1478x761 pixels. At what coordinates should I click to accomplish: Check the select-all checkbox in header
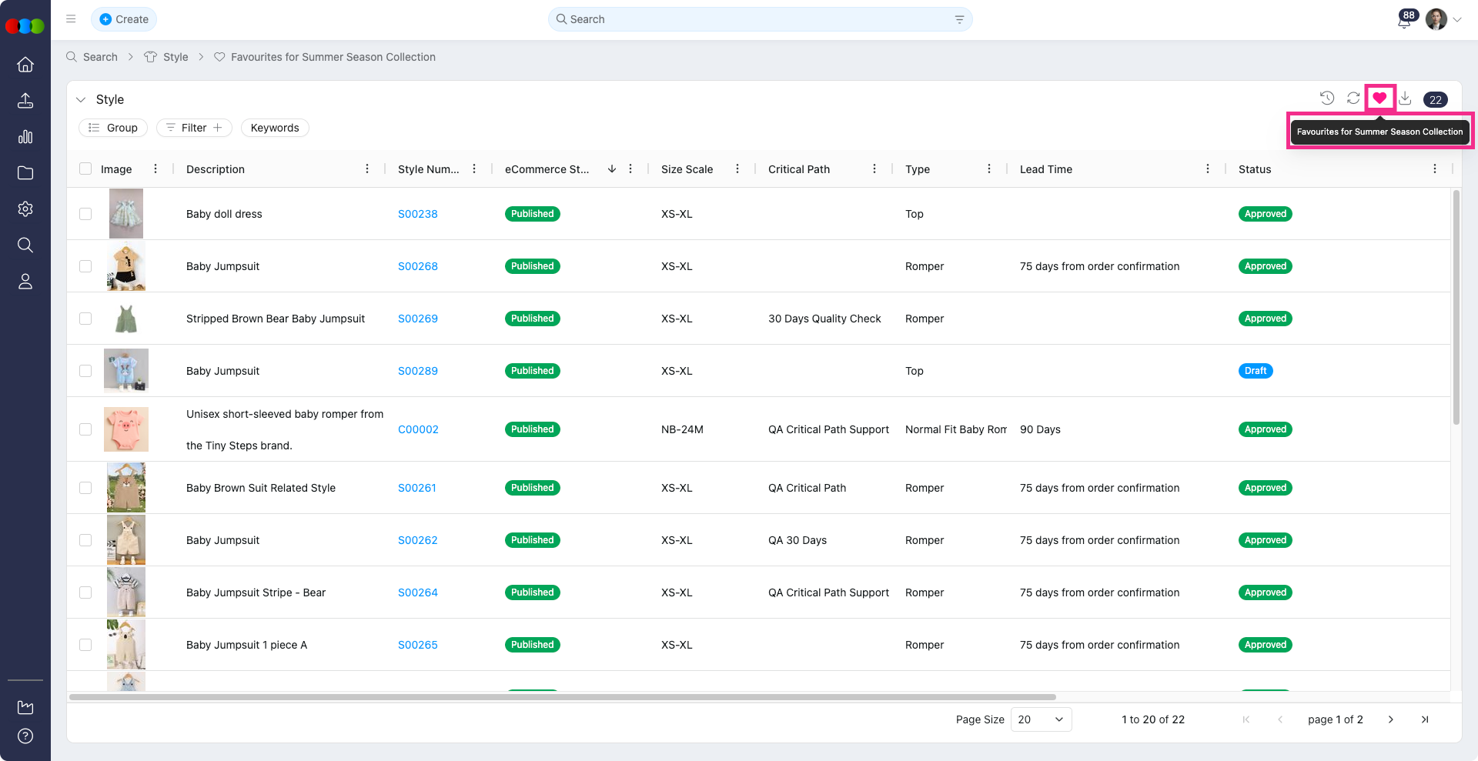pyautogui.click(x=85, y=169)
